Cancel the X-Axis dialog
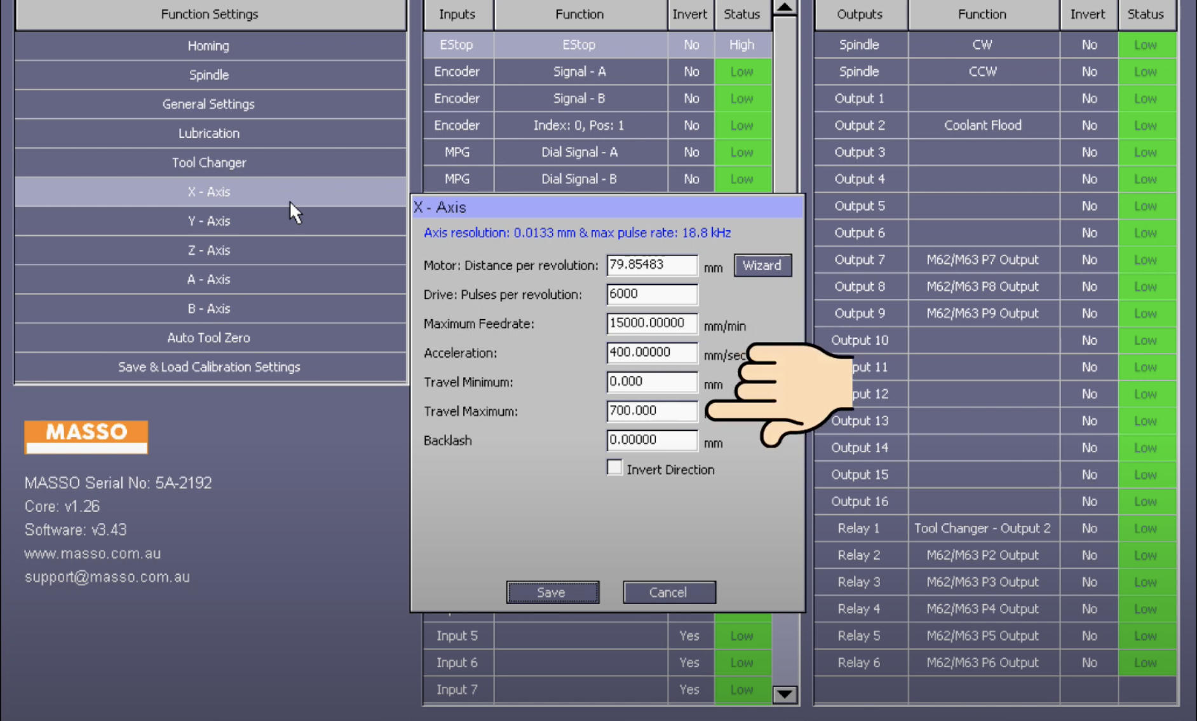The image size is (1197, 721). pyautogui.click(x=668, y=593)
